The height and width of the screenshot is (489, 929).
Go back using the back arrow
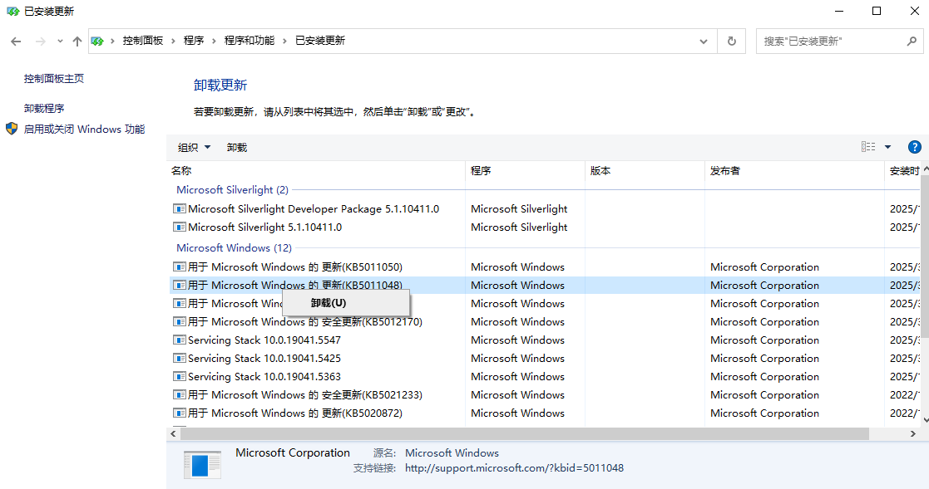pos(16,42)
